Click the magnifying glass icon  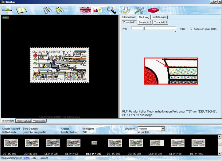111,10
